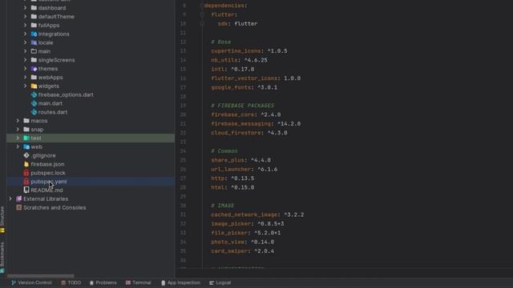Select pubspec.lock in project tree
Viewport: 513px width, 288px height.
click(x=48, y=173)
